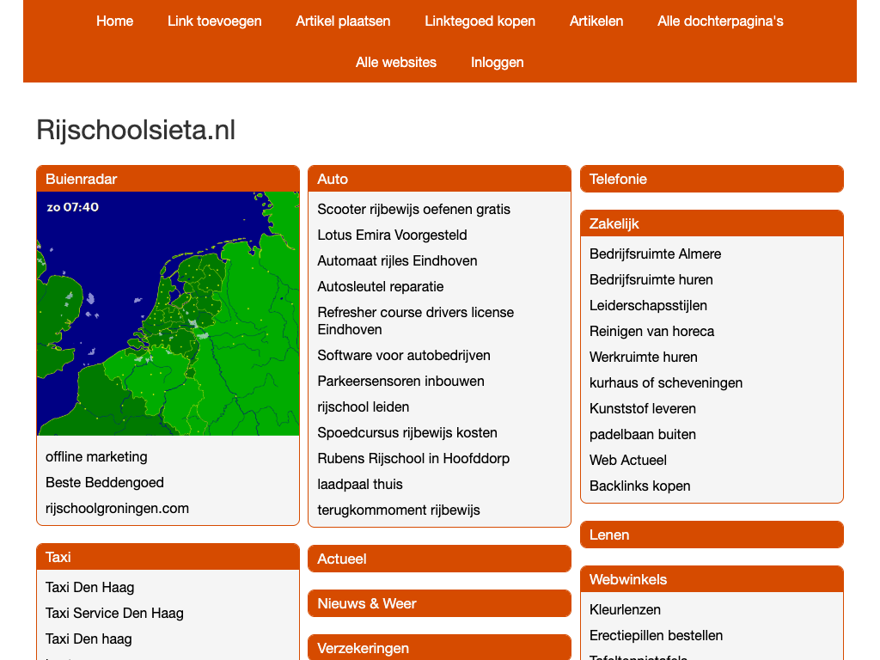This screenshot has height=660, width=880.
Task: Visit the Lotus Emira Voorgesteld link
Action: point(392,235)
